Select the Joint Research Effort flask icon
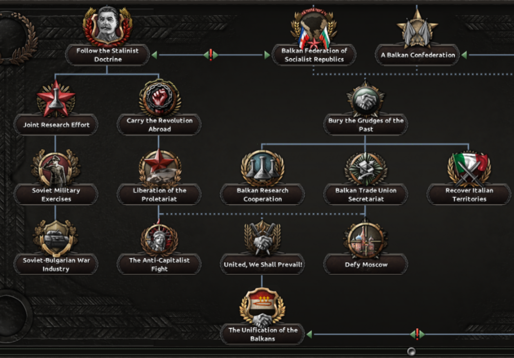Image resolution: width=514 pixels, height=358 pixels. [56, 98]
